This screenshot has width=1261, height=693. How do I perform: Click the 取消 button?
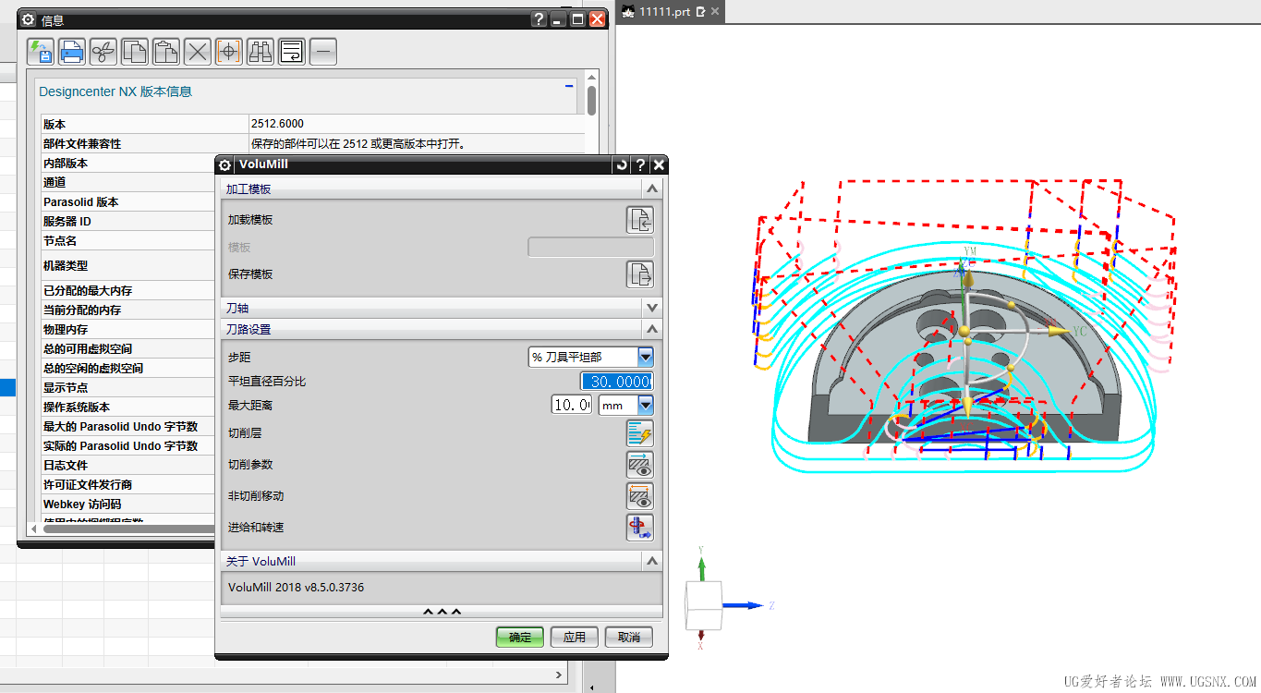tap(629, 637)
